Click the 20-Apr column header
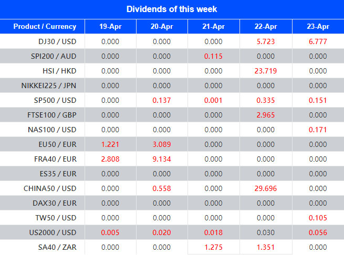344x255 pixels. point(162,26)
